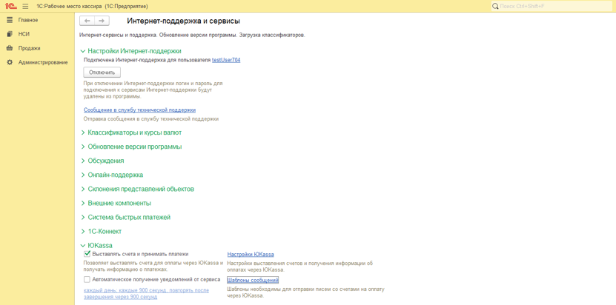This screenshot has width=616, height=305.
Task: Expand the 1С-Коннект group
Action: [101, 232]
